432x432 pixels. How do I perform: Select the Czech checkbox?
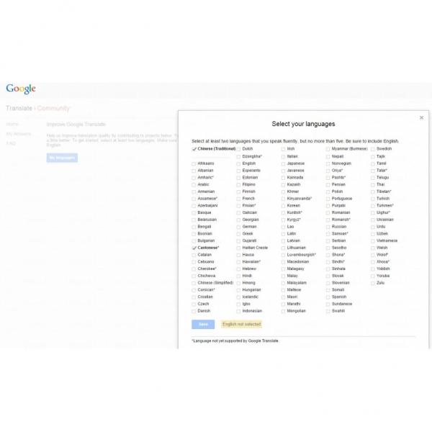pyautogui.click(x=194, y=304)
